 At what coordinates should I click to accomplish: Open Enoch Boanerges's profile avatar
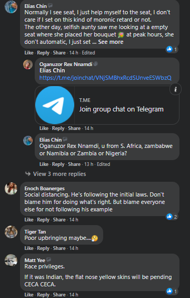(x=11, y=188)
